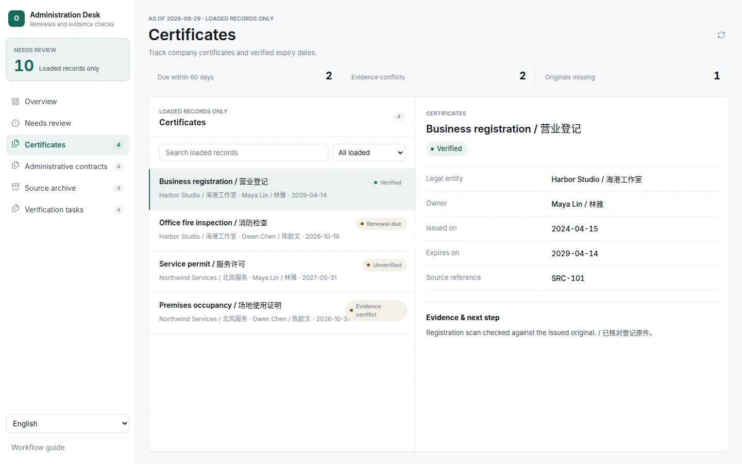Click the count badge in list header
Screen dimensions: 742x464
pyautogui.click(x=399, y=117)
